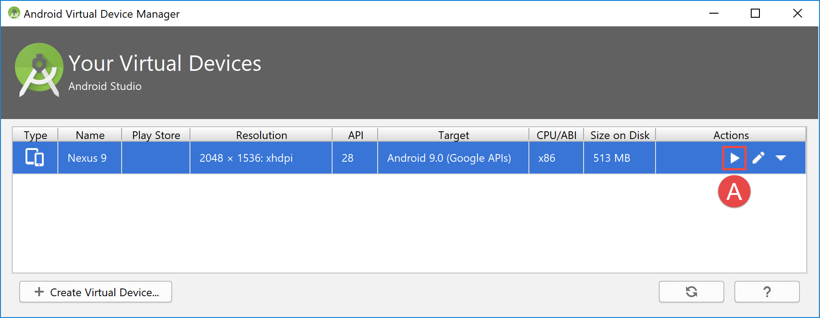Sort by the Resolution column header
The width and height of the screenshot is (820, 318).
[x=261, y=135]
